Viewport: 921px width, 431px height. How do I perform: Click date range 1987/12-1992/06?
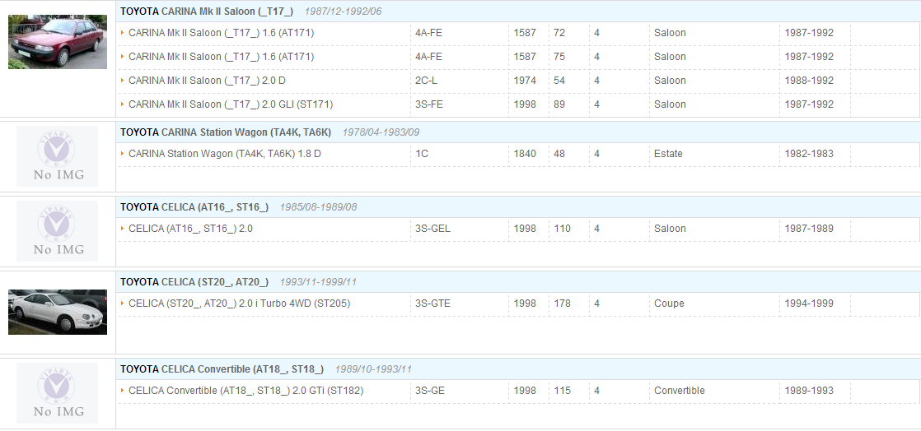click(x=343, y=12)
